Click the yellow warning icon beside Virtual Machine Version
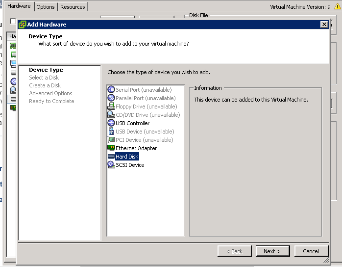This screenshot has width=342, height=267. (337, 6)
